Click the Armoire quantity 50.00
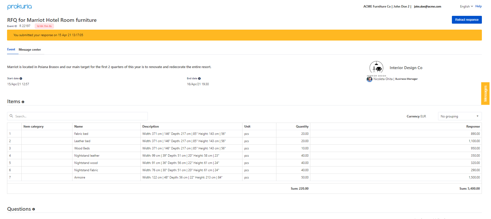 point(305,177)
